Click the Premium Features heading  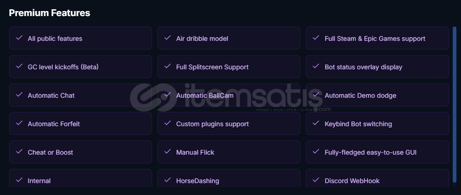click(50, 13)
